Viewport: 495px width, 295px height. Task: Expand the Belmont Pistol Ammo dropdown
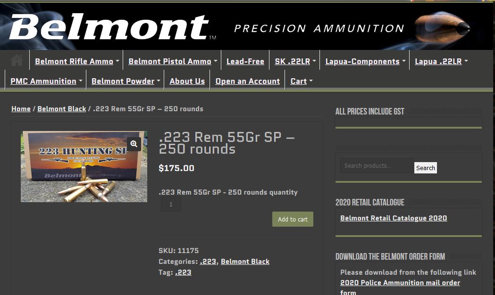click(x=172, y=61)
